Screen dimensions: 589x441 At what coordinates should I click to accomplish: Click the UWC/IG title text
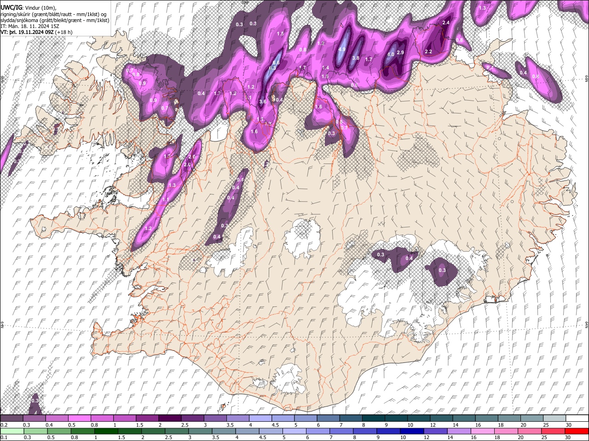pyautogui.click(x=11, y=8)
